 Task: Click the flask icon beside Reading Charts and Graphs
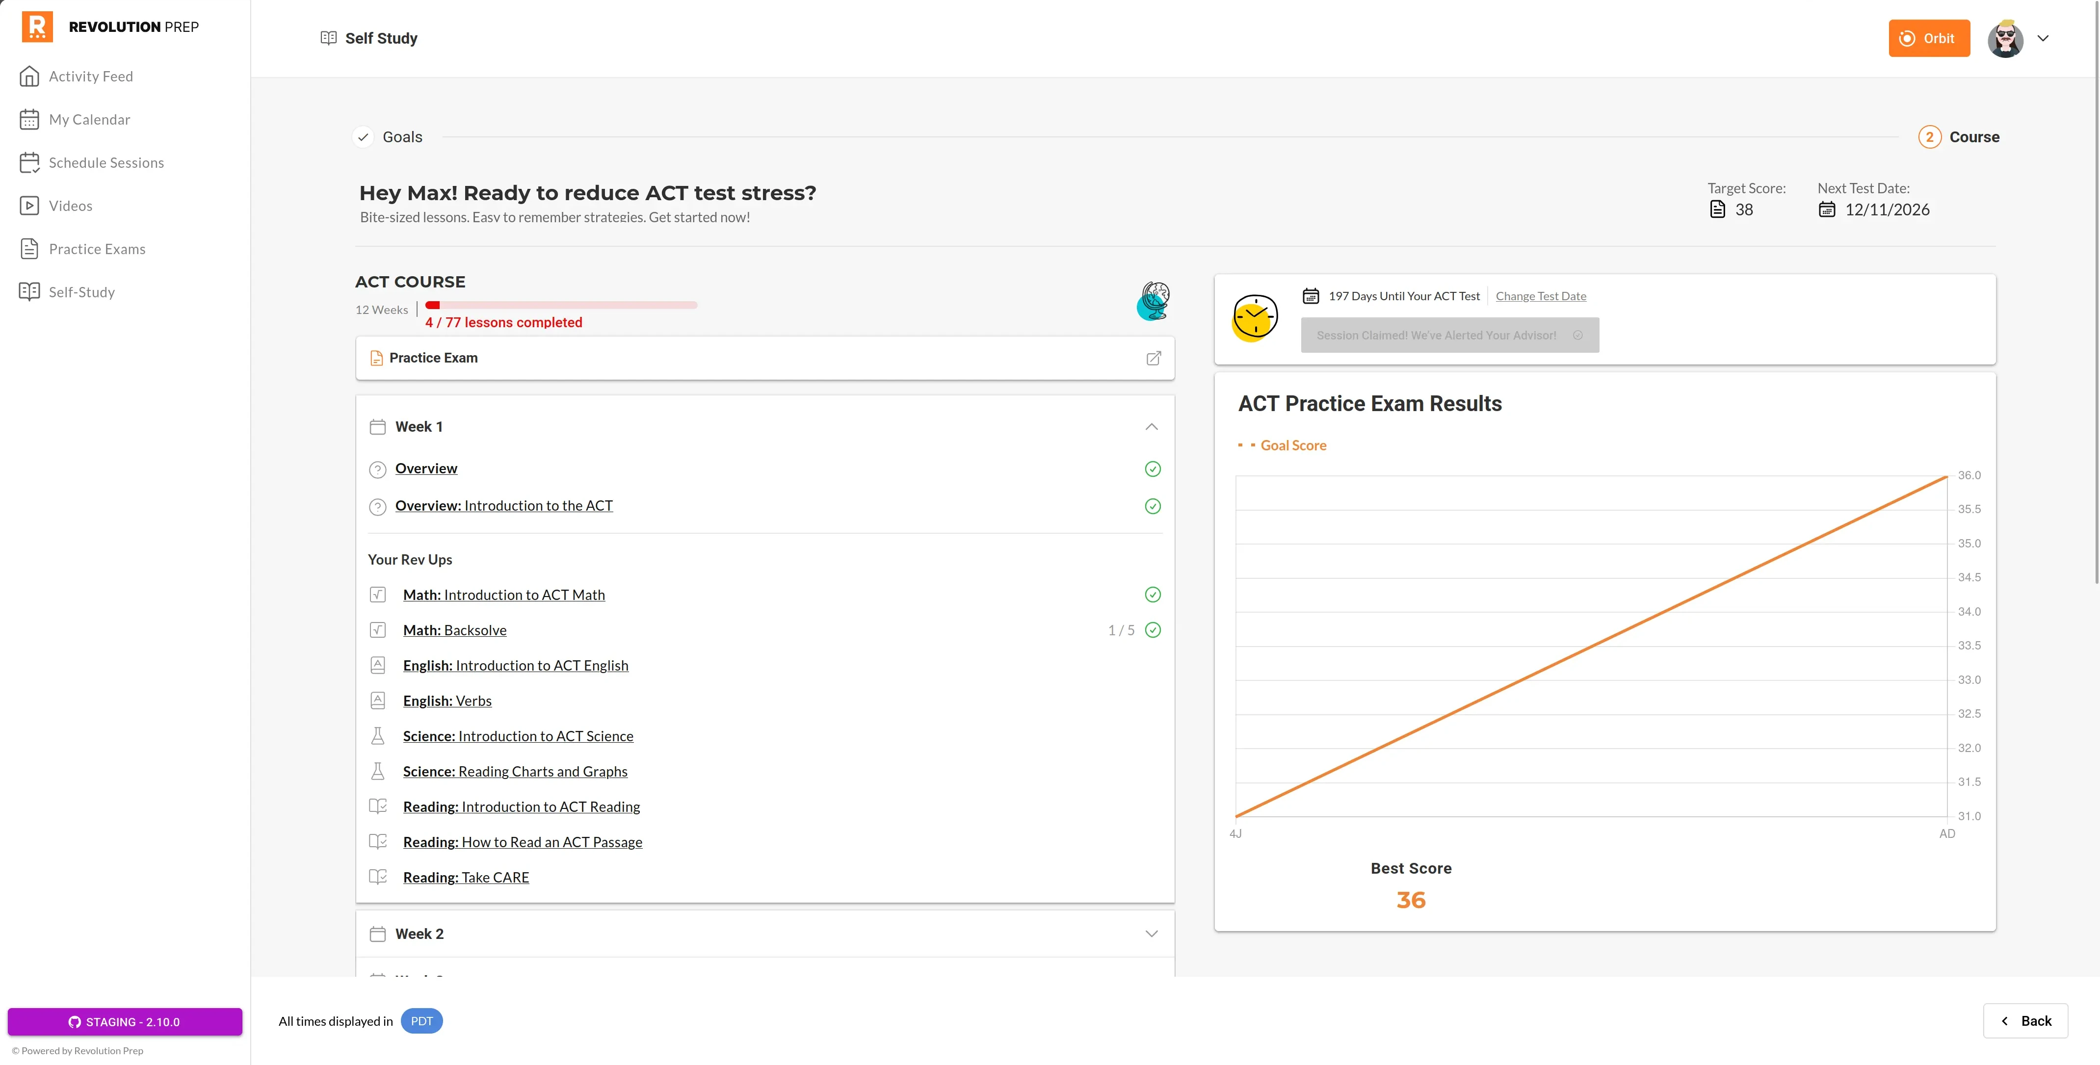[x=377, y=771]
